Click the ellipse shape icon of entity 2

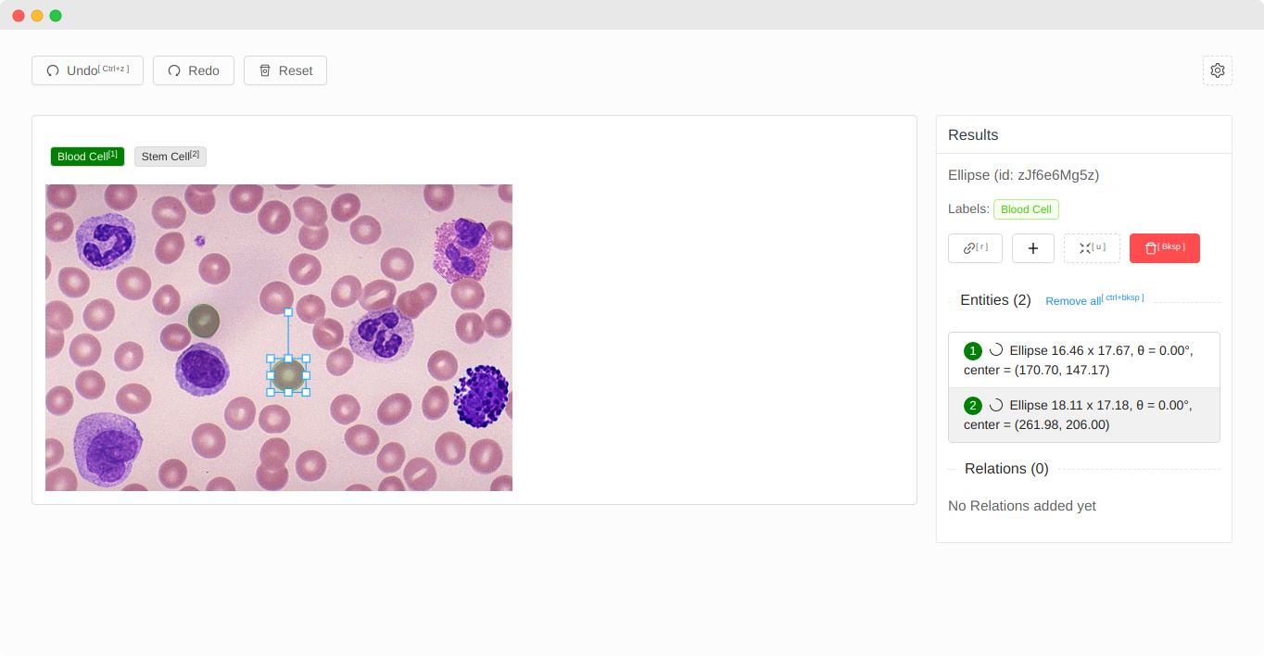(x=996, y=406)
